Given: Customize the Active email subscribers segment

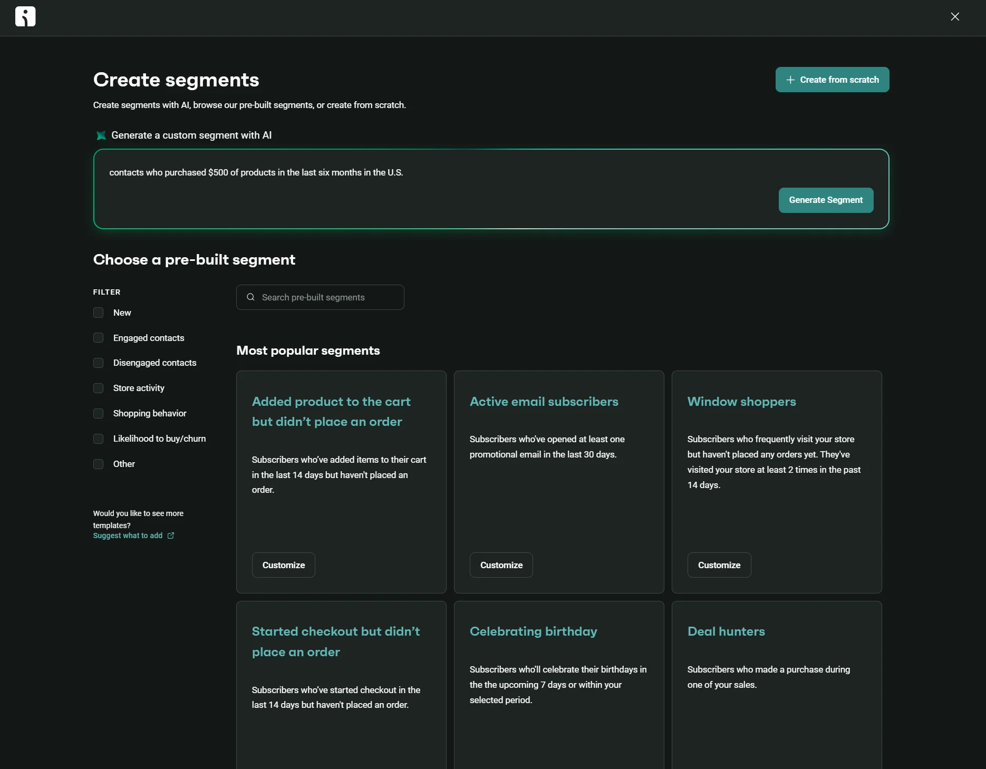Looking at the screenshot, I should click(x=501, y=565).
